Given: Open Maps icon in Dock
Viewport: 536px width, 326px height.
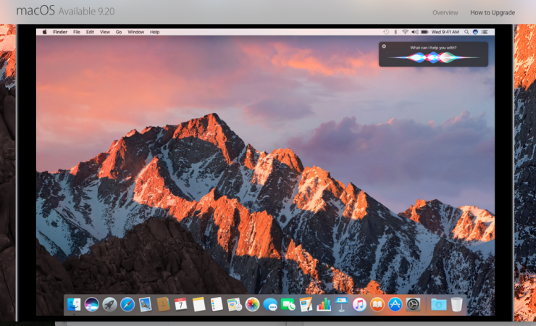Looking at the screenshot, I should (235, 304).
